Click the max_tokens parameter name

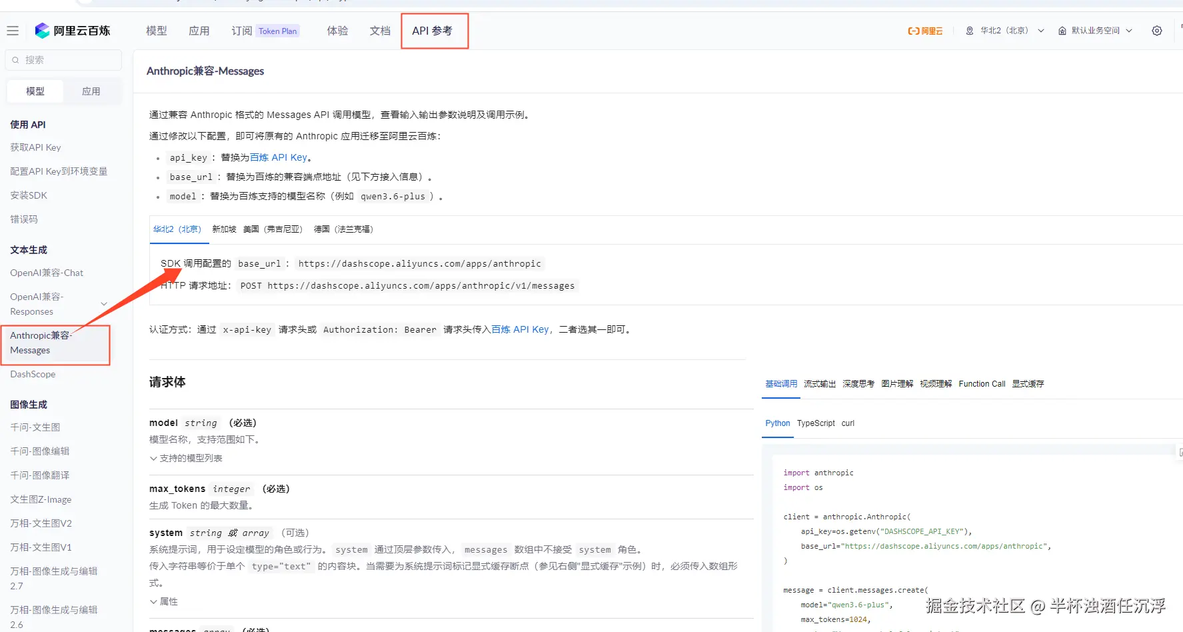[177, 489]
